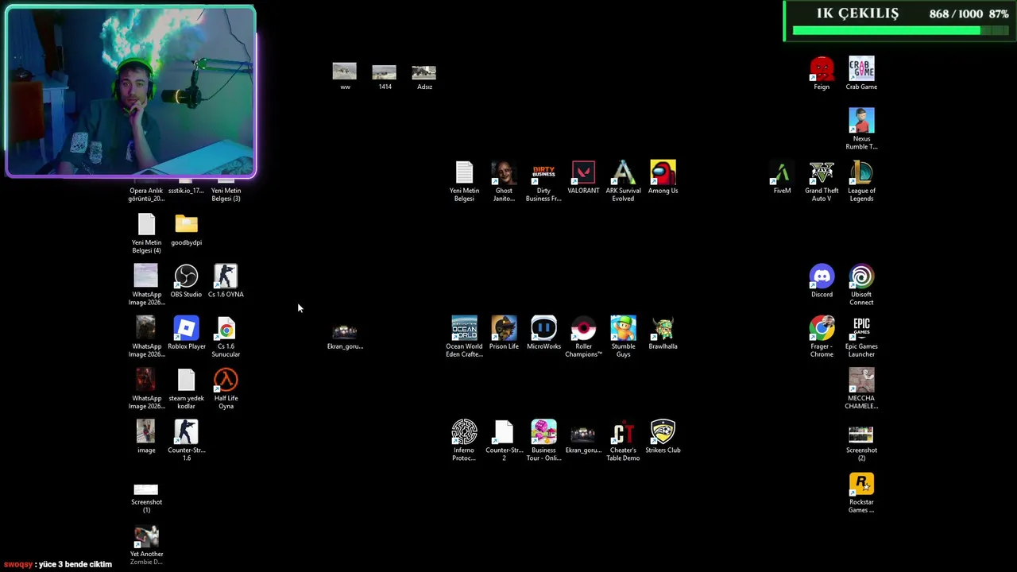Click the Roller Champions shortcut
1017x572 pixels.
click(x=583, y=329)
